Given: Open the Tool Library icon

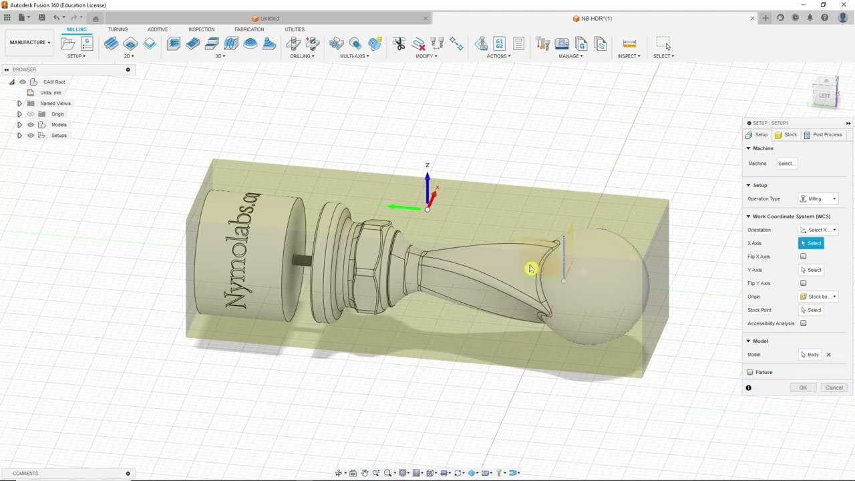Looking at the screenshot, I should [x=543, y=44].
